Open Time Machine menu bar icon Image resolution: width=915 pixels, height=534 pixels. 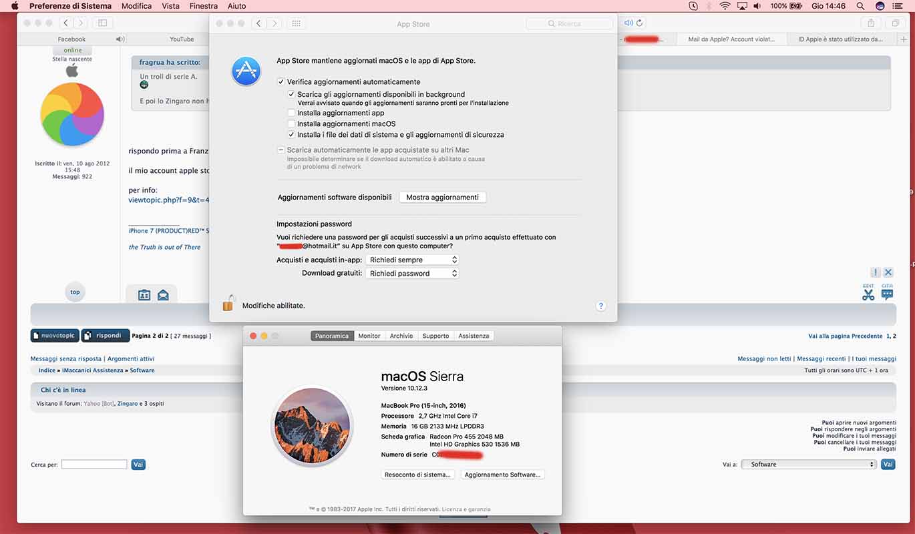click(693, 6)
